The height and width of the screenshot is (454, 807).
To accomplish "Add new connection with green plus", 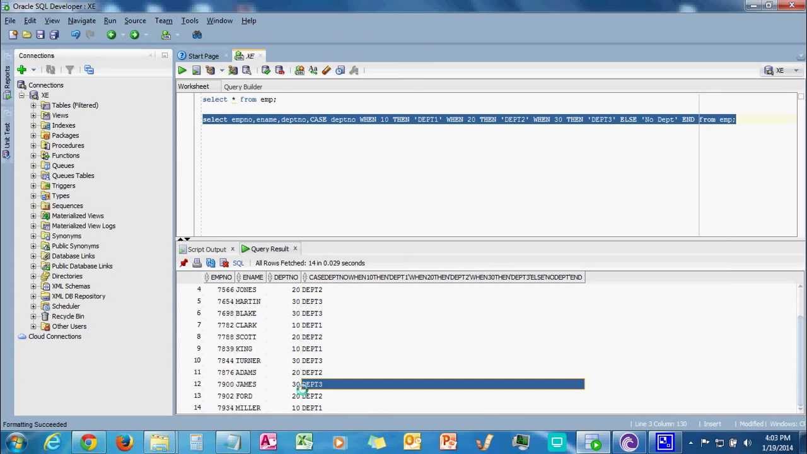I will pos(22,69).
